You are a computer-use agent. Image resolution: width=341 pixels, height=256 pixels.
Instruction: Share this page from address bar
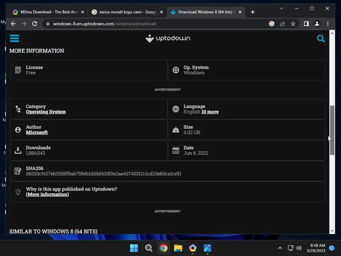pyautogui.click(x=282, y=24)
